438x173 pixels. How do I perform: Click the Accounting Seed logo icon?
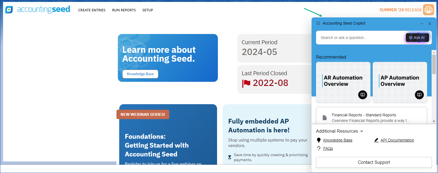(x=9, y=10)
